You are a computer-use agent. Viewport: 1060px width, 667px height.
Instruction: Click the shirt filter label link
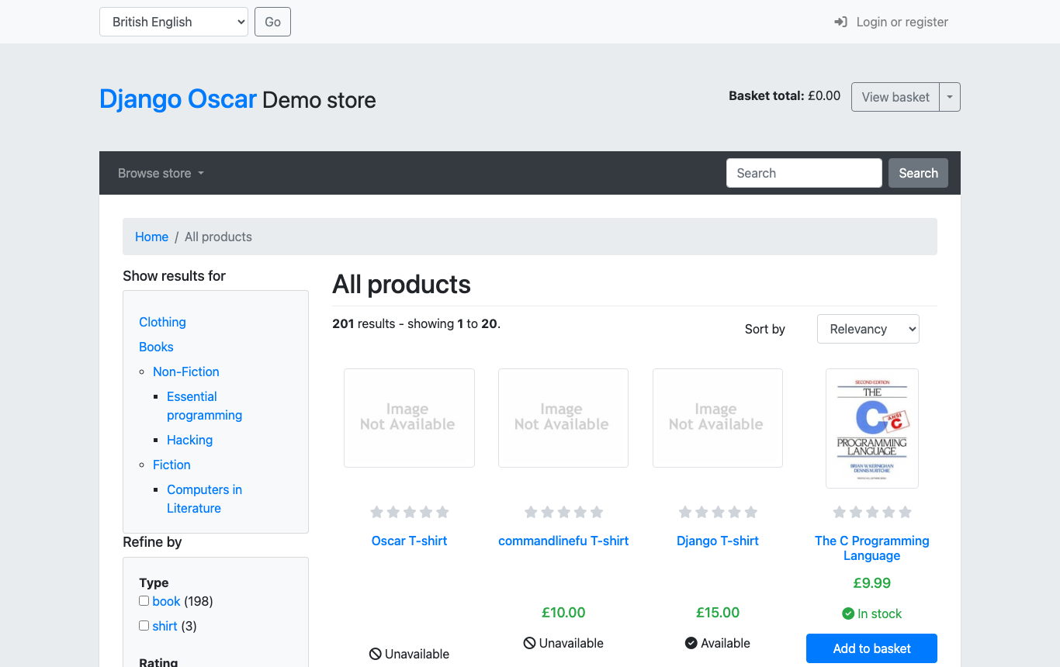pyautogui.click(x=165, y=626)
